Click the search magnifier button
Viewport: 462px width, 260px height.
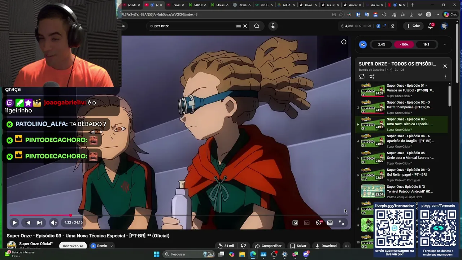click(x=257, y=26)
